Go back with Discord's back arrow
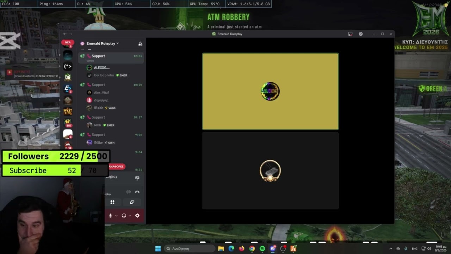 pos(65,34)
